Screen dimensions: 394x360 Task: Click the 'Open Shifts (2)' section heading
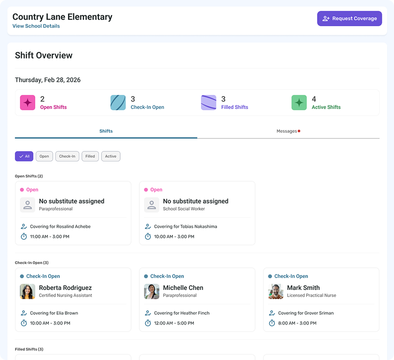[x=29, y=176]
